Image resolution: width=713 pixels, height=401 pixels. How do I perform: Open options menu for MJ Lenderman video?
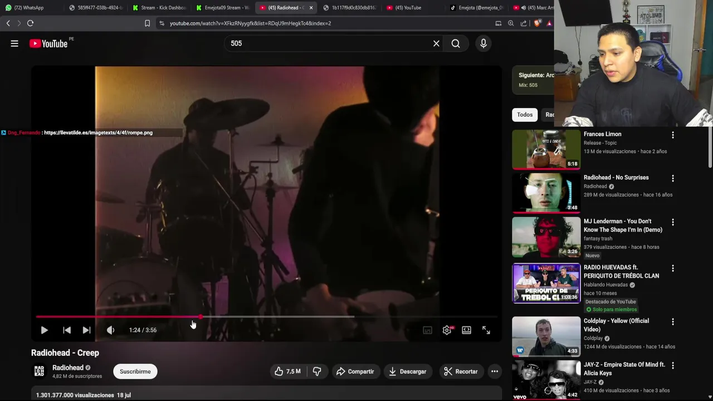pos(673,222)
